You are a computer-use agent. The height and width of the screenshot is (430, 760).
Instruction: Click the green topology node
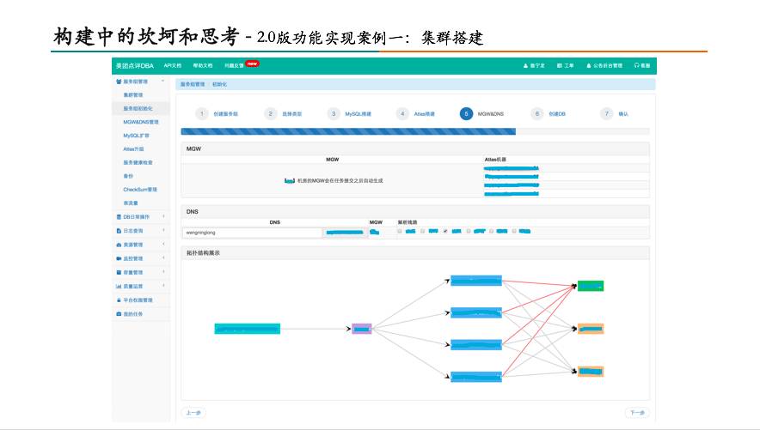[x=591, y=286]
